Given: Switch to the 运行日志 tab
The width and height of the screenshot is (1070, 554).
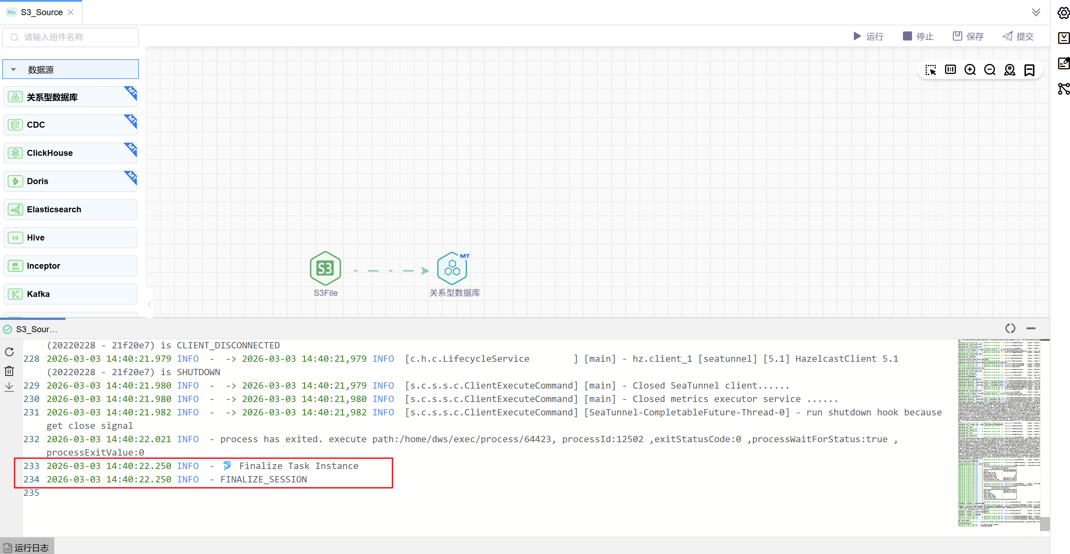Looking at the screenshot, I should click(x=27, y=547).
